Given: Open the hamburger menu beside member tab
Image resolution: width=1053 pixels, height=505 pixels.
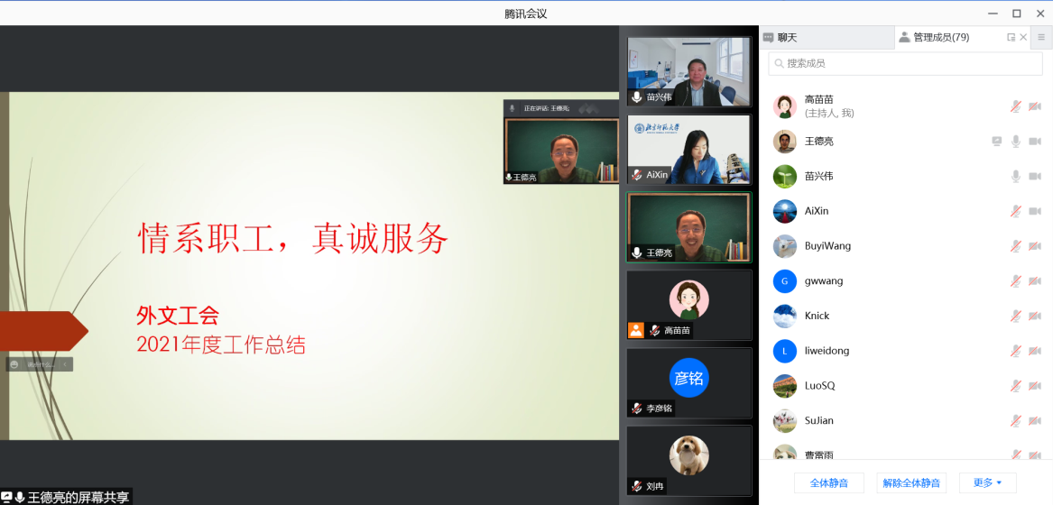Looking at the screenshot, I should click(1041, 38).
